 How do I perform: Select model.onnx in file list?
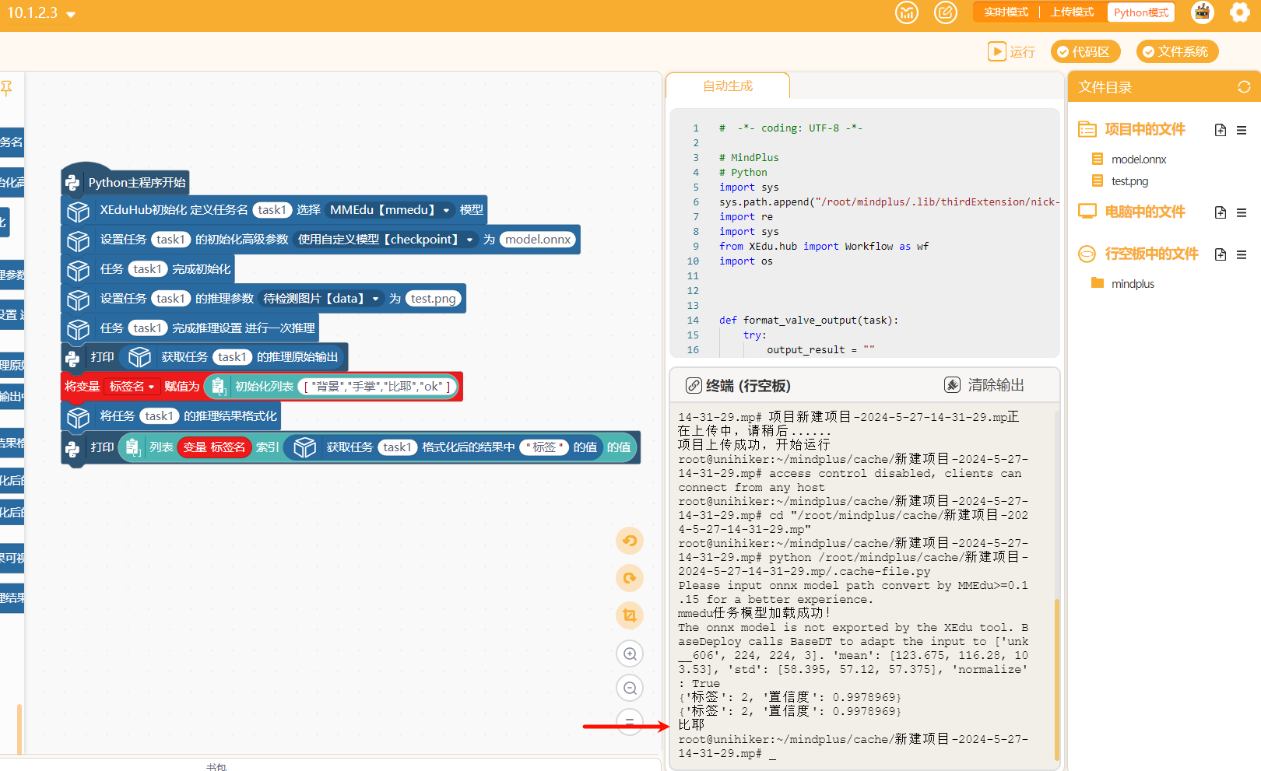(1139, 159)
